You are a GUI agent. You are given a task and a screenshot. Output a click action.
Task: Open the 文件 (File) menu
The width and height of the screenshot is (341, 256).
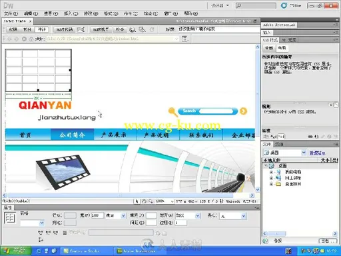click(x=11, y=14)
